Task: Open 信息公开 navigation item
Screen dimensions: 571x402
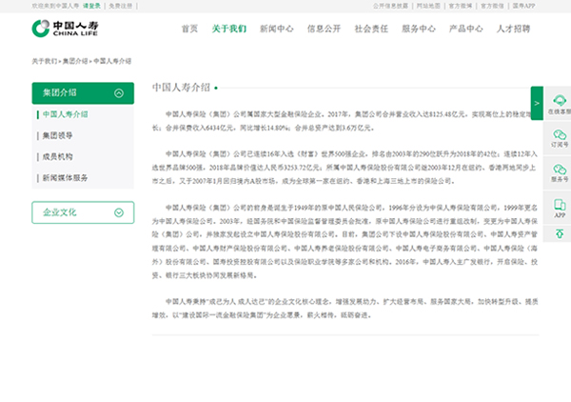Action: click(x=324, y=29)
